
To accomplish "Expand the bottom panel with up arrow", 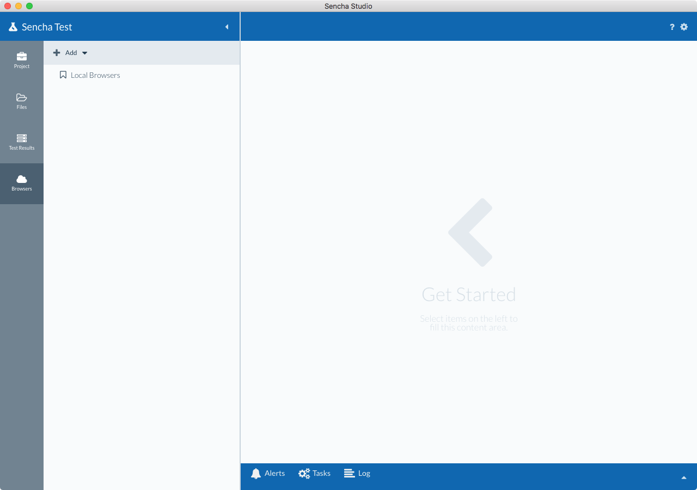I will pyautogui.click(x=684, y=477).
